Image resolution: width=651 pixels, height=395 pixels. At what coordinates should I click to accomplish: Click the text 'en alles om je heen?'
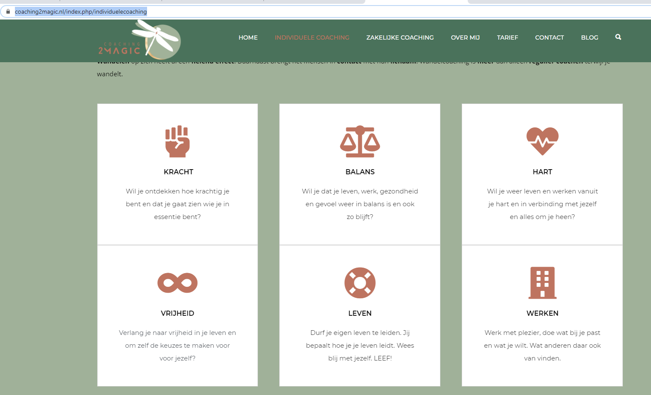(x=542, y=217)
